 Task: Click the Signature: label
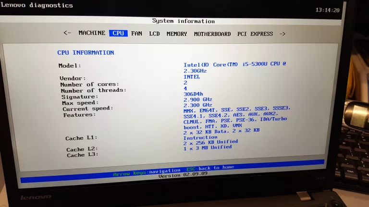coord(80,97)
